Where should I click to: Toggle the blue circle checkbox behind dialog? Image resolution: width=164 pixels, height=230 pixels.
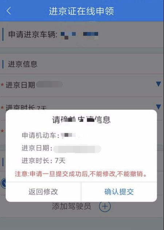(x=3, y=183)
